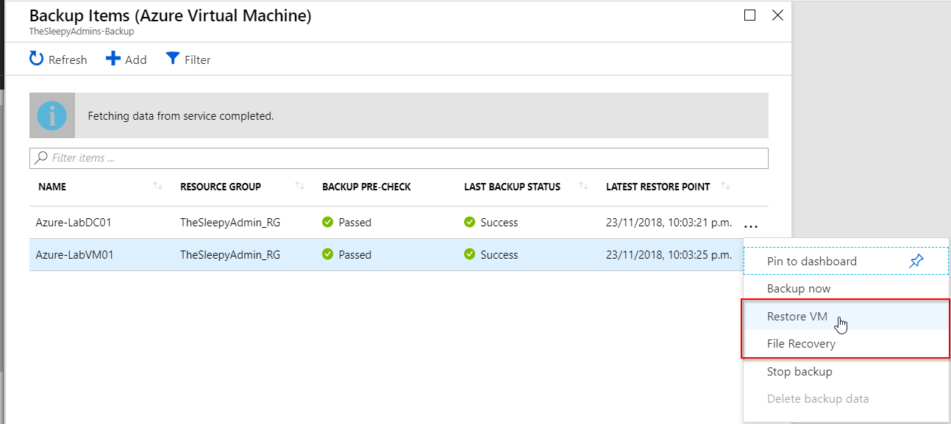Click the Refresh icon in the toolbar
951x424 pixels.
click(x=37, y=59)
